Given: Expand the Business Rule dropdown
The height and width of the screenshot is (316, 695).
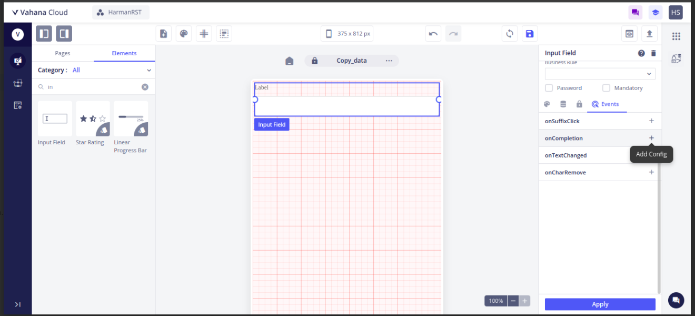Looking at the screenshot, I should click(600, 74).
